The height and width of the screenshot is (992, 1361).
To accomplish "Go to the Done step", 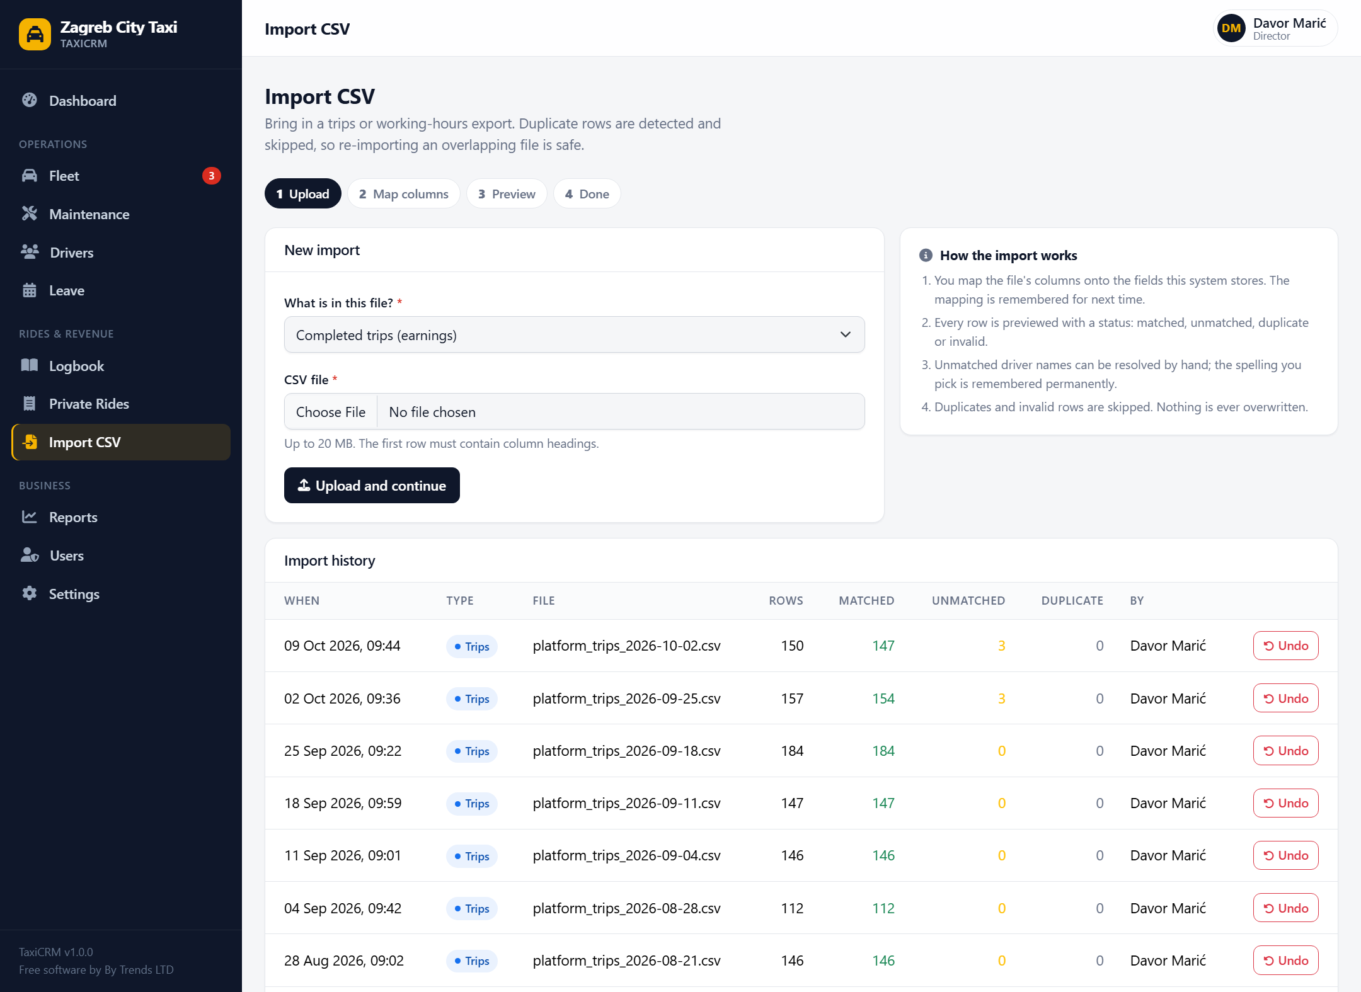I will click(x=587, y=194).
